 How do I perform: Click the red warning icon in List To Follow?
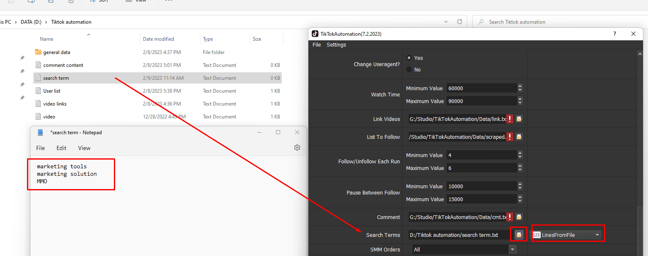pyautogui.click(x=510, y=137)
